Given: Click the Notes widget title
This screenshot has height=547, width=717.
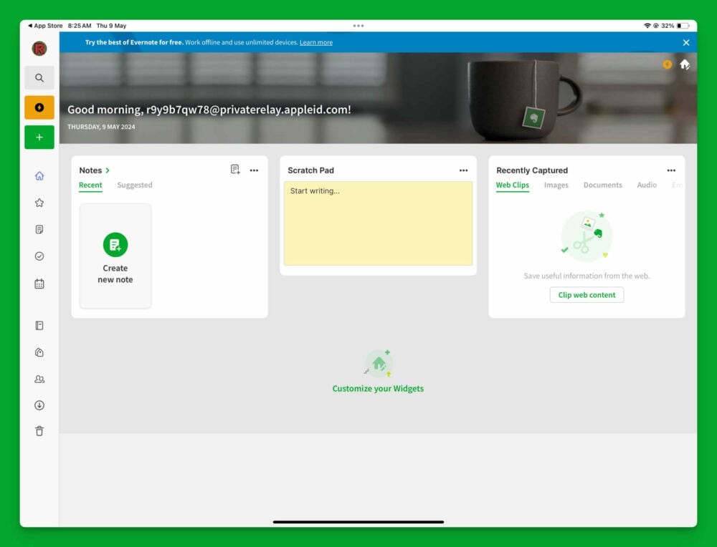Looking at the screenshot, I should [x=90, y=170].
